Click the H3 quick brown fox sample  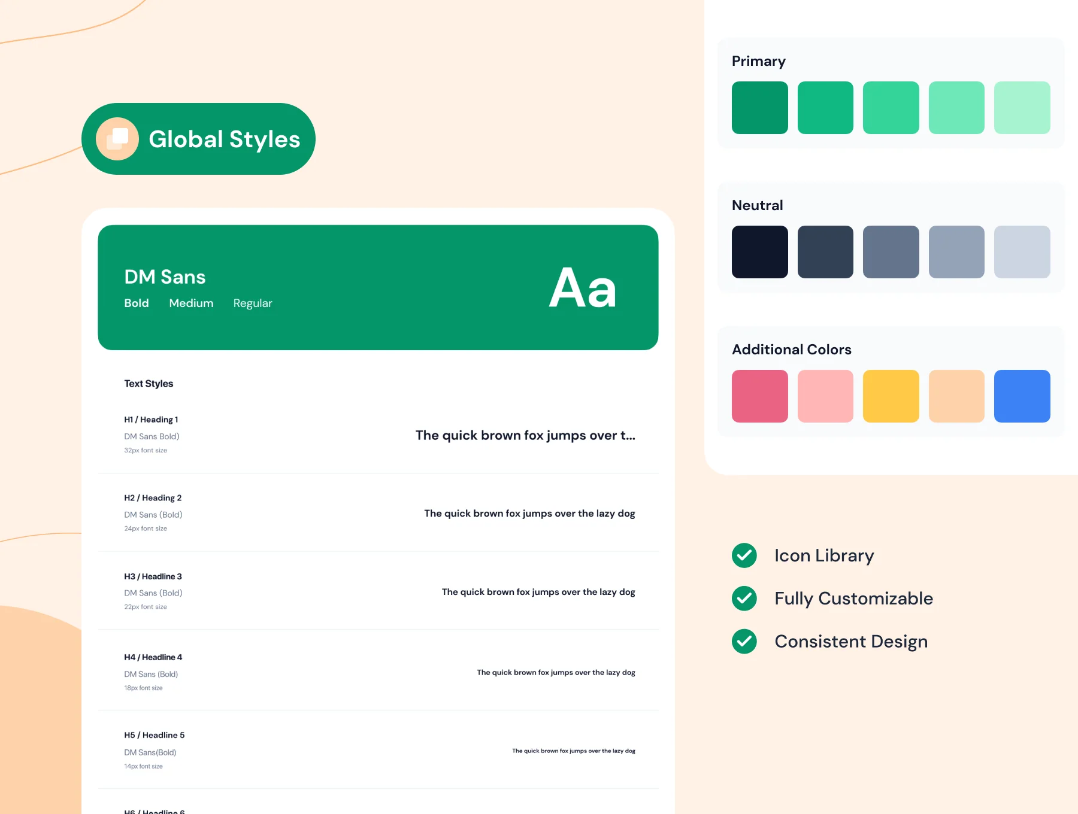538,592
